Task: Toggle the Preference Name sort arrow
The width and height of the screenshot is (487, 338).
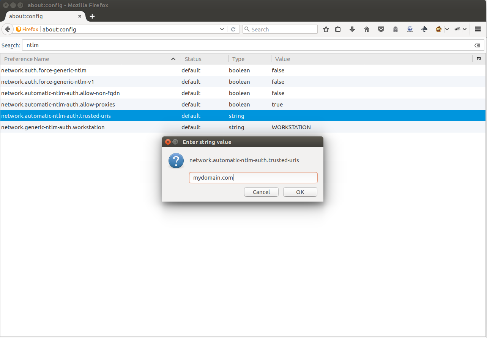Action: point(173,59)
